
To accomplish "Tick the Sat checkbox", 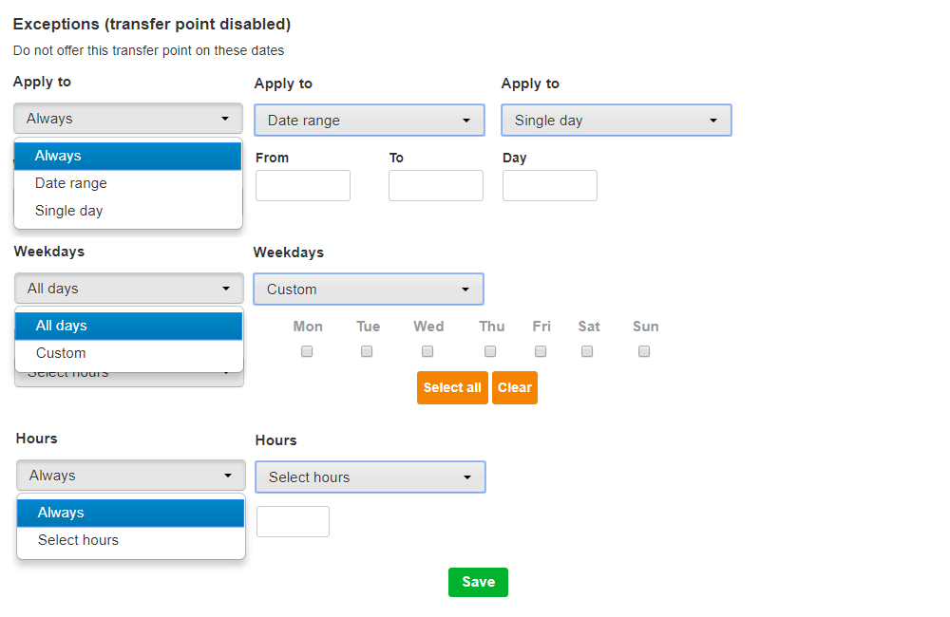I will coord(587,351).
